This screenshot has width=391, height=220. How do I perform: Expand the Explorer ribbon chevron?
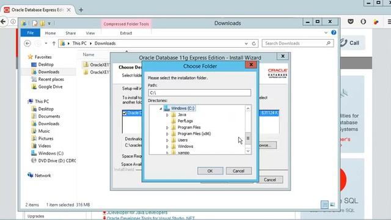click(326, 32)
